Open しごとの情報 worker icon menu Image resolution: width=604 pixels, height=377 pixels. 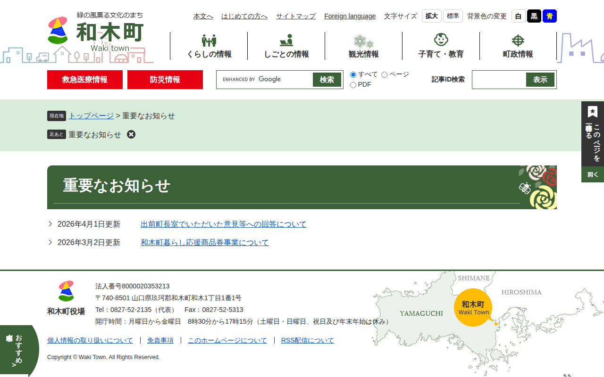click(286, 41)
